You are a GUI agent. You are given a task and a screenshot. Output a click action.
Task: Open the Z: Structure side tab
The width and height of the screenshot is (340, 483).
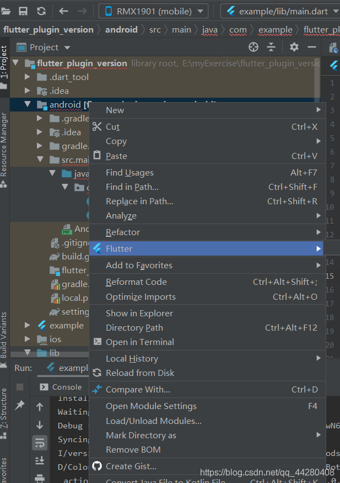pos(4,413)
